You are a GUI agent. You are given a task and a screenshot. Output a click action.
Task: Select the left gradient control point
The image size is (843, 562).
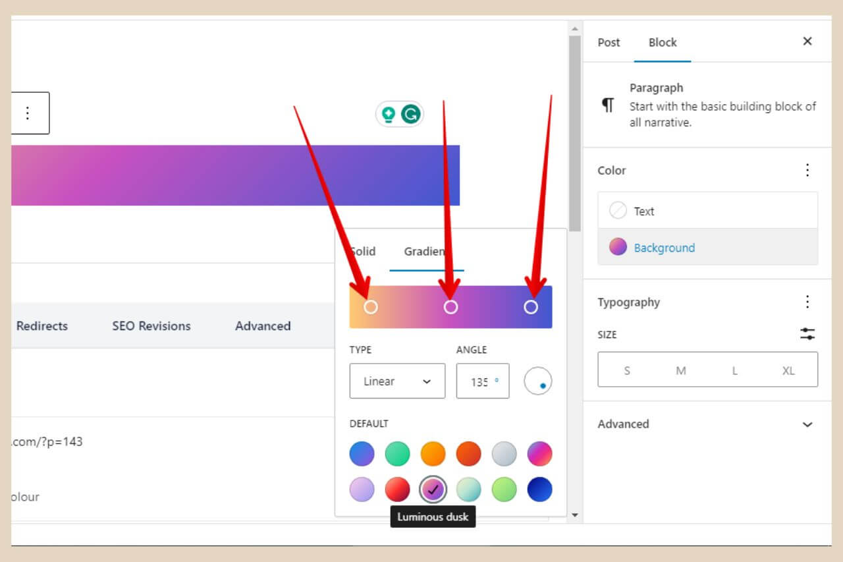(371, 307)
